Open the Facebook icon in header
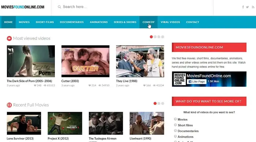The image size is (256, 142). (243, 7)
